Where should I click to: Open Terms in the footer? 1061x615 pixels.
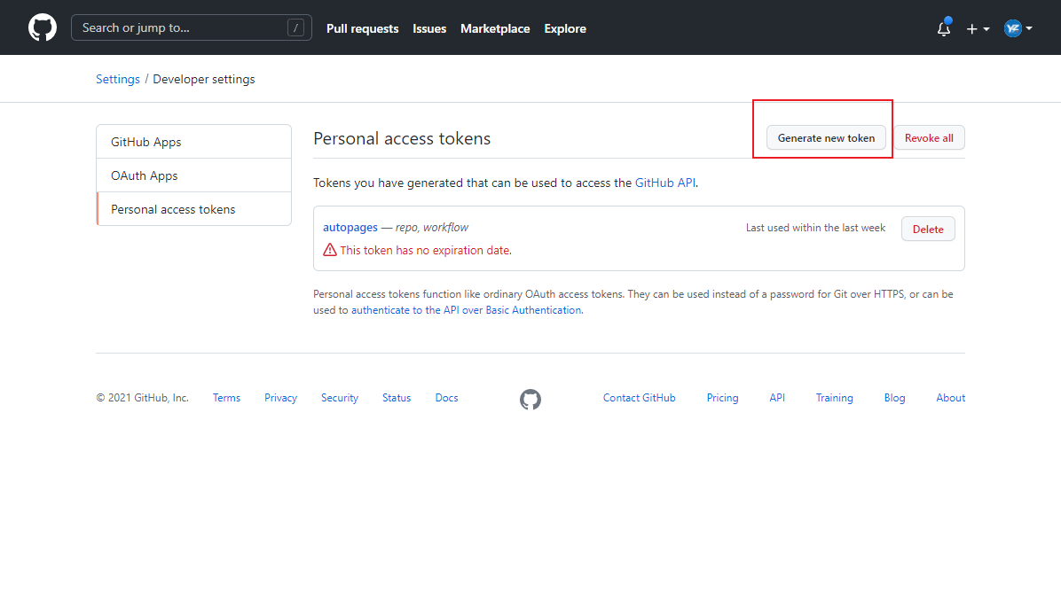[227, 398]
